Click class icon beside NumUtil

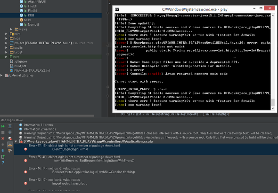(22, 24)
